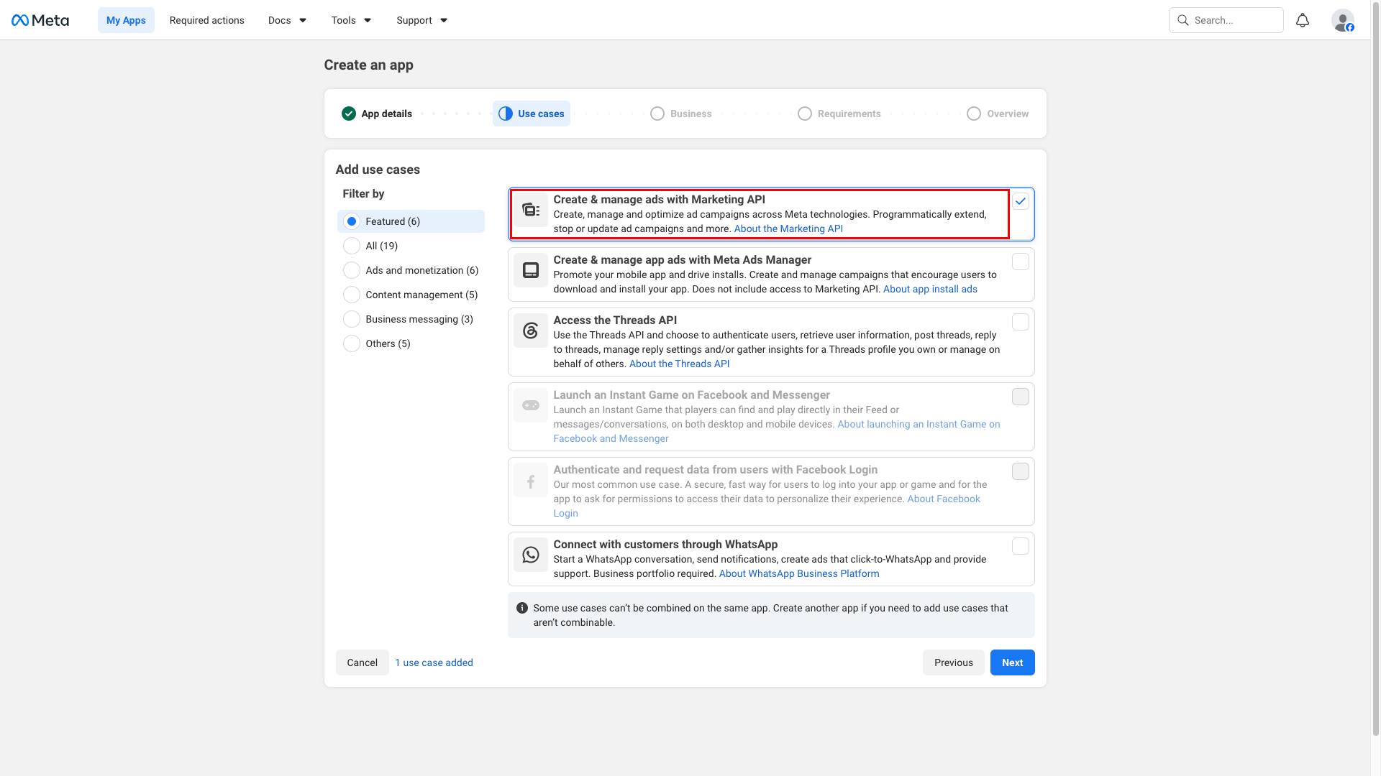Go to the Overview step label
The image size is (1381, 776).
(x=1008, y=114)
